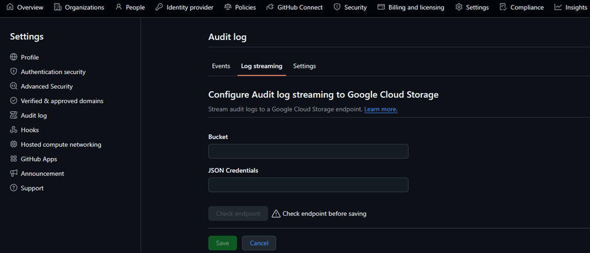The image size is (590, 253).
Task: Open Security in the top navigation bar
Action: 351,7
